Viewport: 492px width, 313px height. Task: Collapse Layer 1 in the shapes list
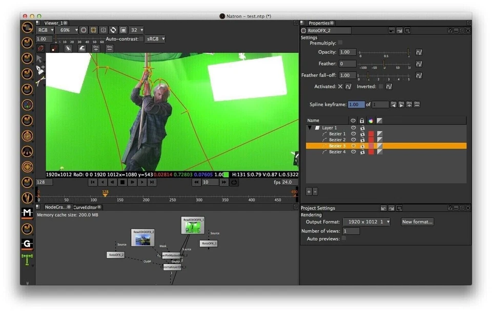[x=310, y=128]
